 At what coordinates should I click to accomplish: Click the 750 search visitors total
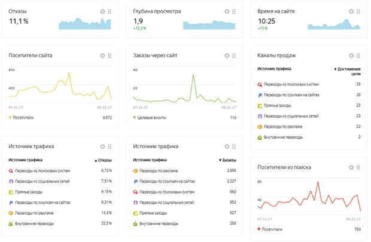[x=357, y=229]
